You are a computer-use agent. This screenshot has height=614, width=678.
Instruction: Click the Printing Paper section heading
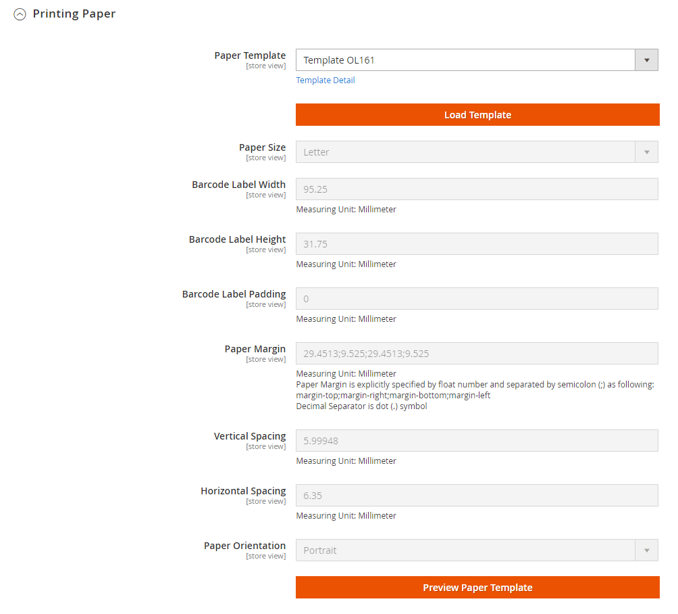click(74, 14)
